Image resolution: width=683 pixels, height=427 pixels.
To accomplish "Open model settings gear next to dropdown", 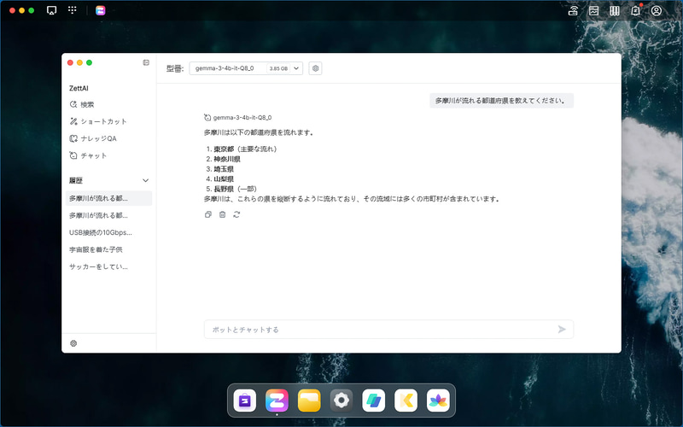I will (x=315, y=68).
